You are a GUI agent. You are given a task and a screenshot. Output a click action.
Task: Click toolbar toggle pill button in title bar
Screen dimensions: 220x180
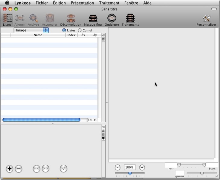tap(214, 9)
